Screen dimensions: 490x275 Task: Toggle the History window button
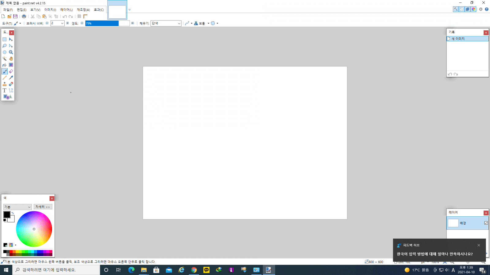tap(462, 9)
